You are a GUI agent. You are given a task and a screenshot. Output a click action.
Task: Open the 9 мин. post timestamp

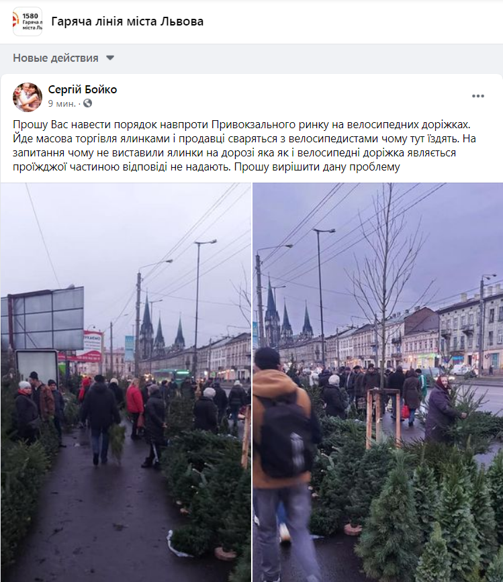(62, 103)
